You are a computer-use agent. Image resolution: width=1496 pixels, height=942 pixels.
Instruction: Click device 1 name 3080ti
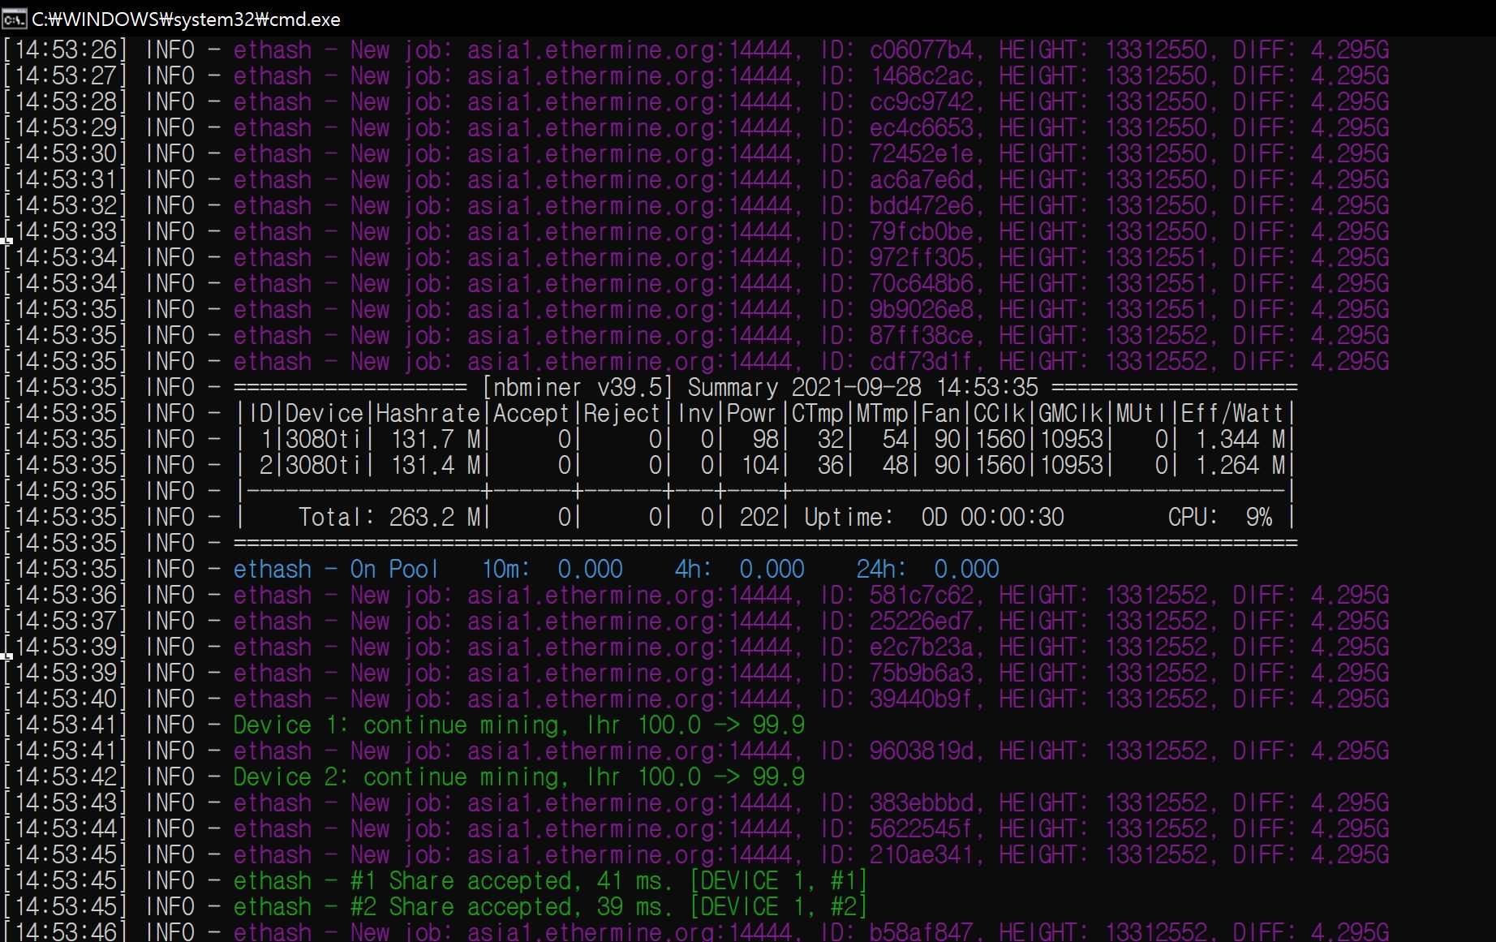click(x=324, y=440)
